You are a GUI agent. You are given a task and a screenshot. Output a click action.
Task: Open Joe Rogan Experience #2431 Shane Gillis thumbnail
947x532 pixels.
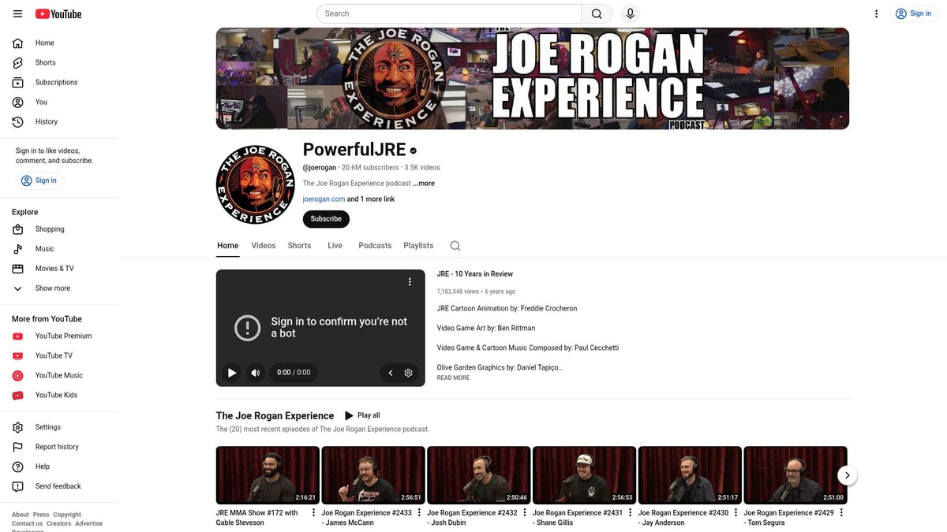(584, 475)
